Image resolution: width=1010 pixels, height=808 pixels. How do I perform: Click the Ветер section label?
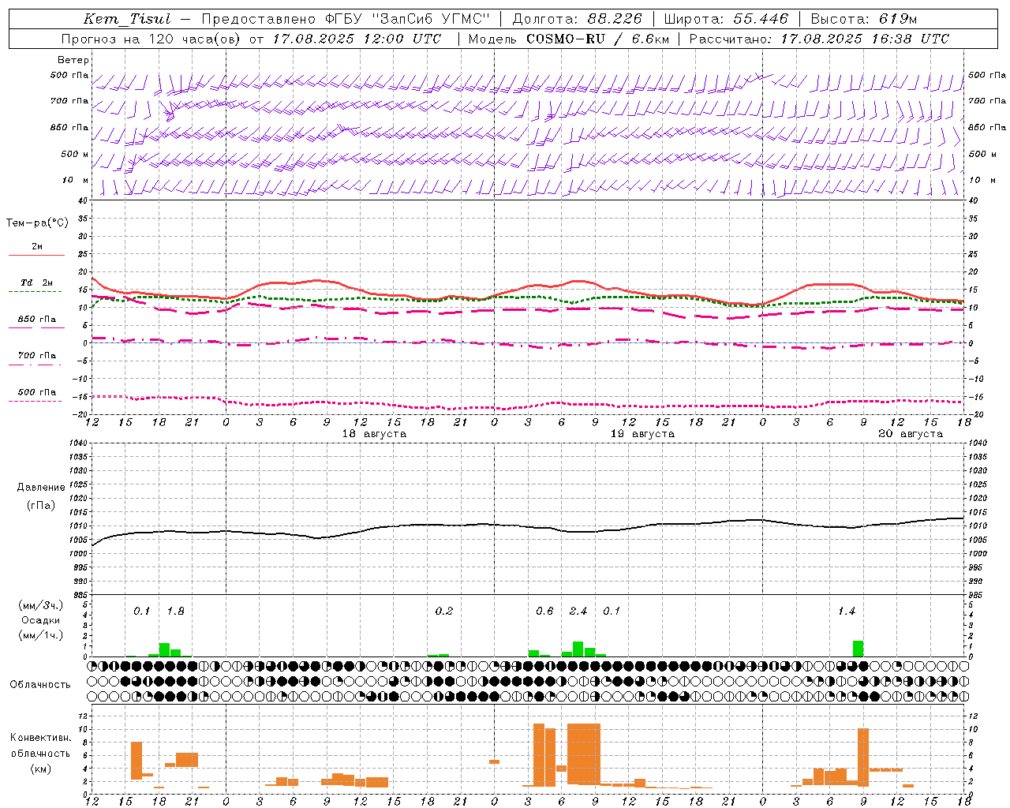coord(73,60)
